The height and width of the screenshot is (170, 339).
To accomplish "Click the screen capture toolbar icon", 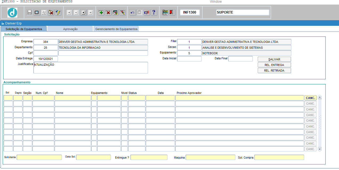I will [37, 12].
